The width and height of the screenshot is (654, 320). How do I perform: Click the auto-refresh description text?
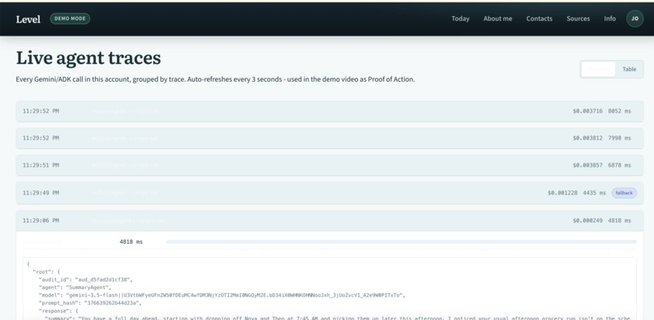215,79
